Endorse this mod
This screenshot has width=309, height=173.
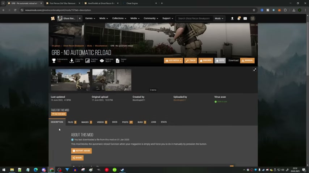point(206,61)
